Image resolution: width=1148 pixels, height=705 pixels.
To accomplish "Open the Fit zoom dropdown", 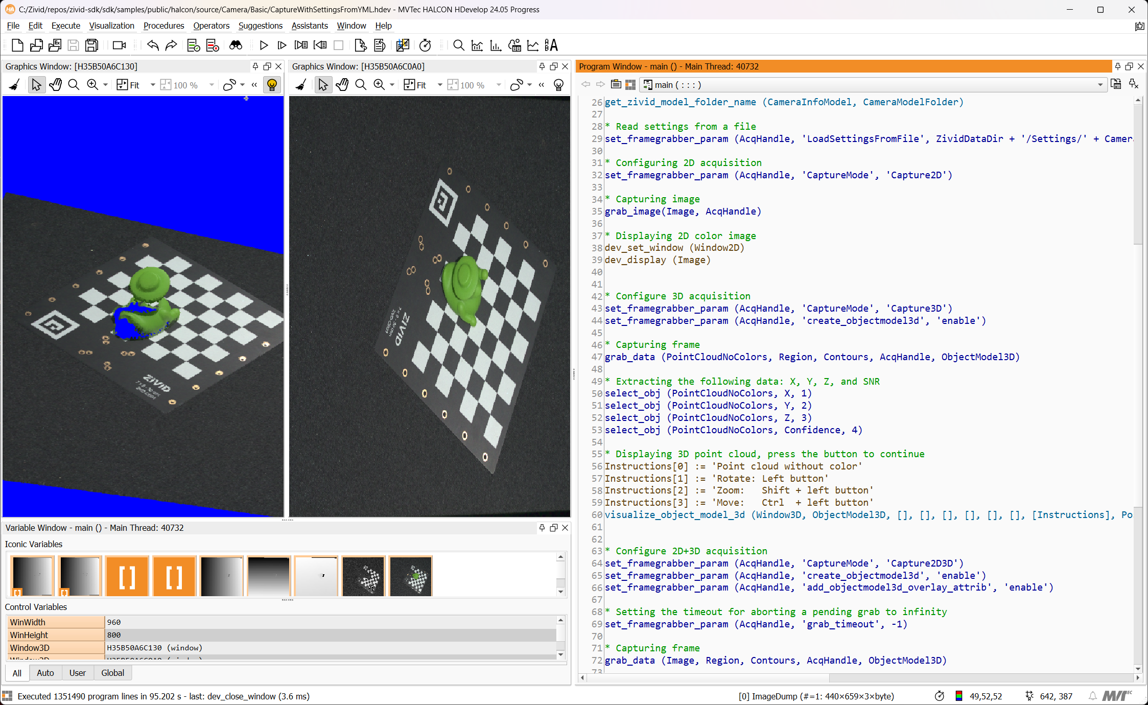I will coord(152,85).
